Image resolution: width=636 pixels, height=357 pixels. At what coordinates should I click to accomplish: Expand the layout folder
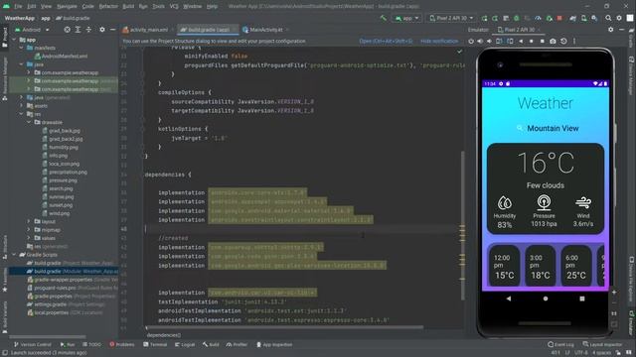point(29,221)
